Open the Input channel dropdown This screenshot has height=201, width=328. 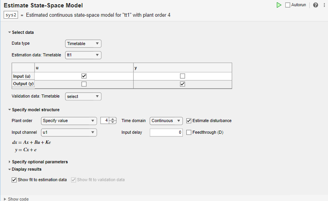click(69, 132)
